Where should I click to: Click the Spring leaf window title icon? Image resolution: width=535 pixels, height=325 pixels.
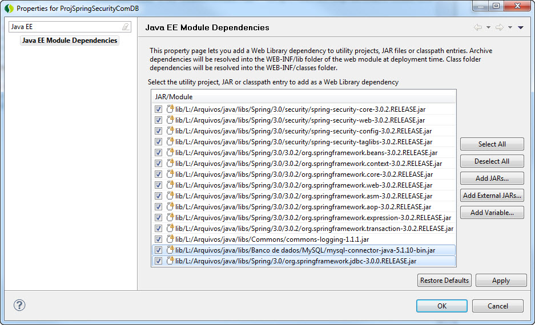pyautogui.click(x=9, y=8)
